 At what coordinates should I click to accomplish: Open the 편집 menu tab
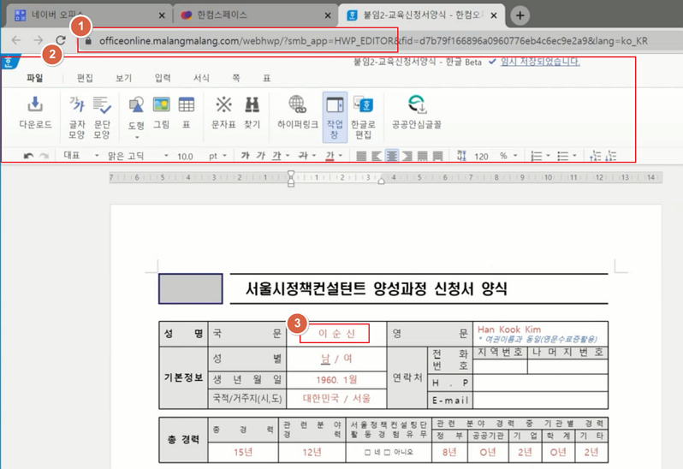click(x=85, y=78)
